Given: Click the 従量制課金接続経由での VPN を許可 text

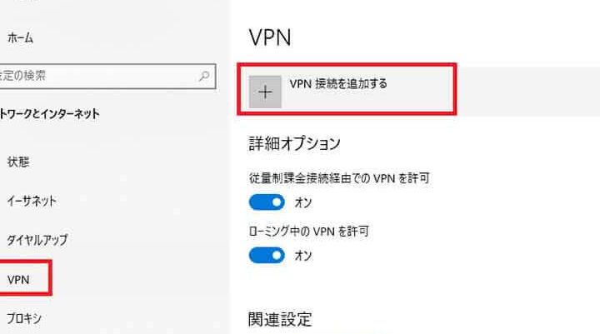Looking at the screenshot, I should (339, 178).
